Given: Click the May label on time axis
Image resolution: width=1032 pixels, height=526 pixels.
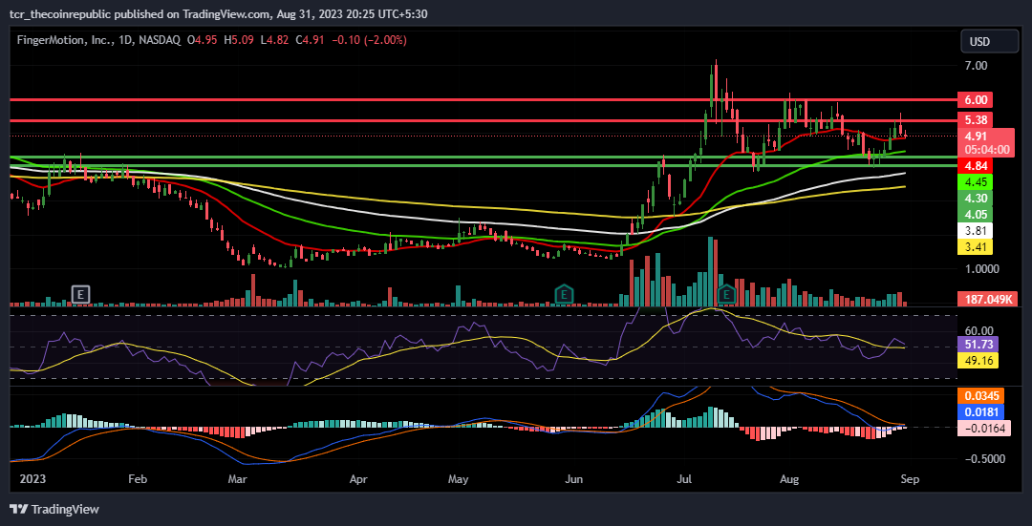Looking at the screenshot, I should click(458, 478).
